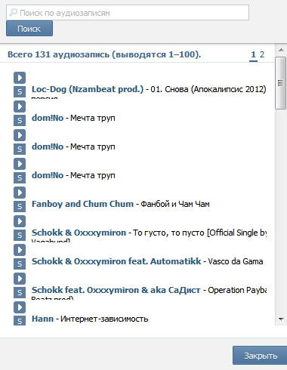The image size is (287, 370).
Task: Click the Поиск search button
Action: (x=29, y=29)
